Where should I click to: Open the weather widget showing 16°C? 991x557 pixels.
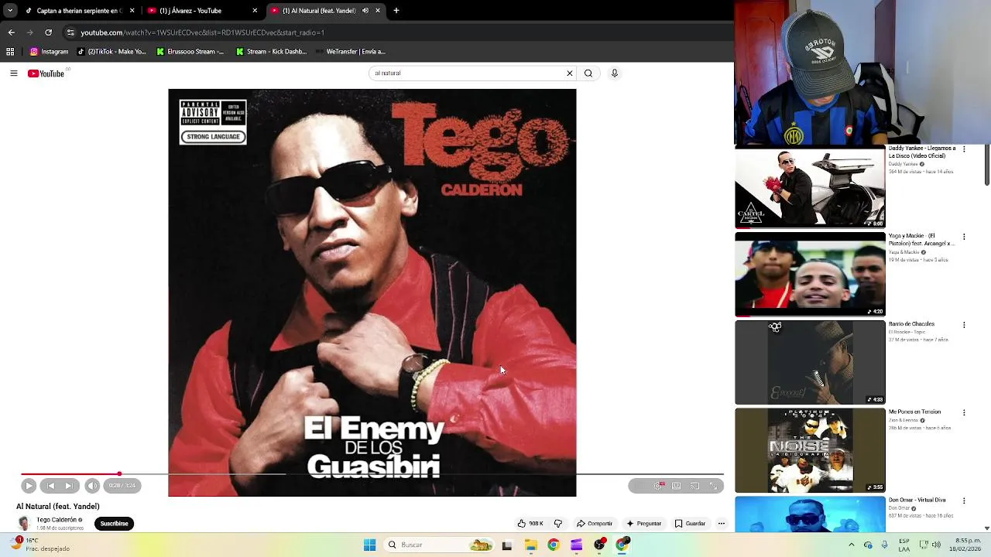40,545
